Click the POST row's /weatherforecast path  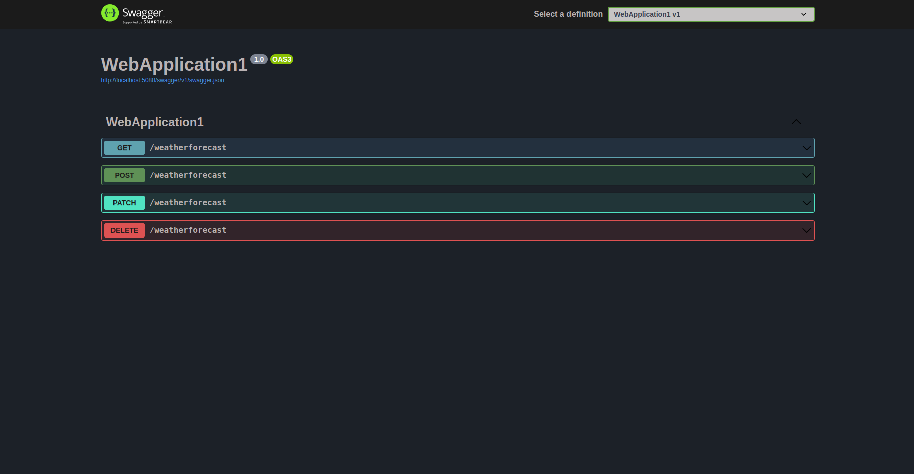[x=188, y=175]
